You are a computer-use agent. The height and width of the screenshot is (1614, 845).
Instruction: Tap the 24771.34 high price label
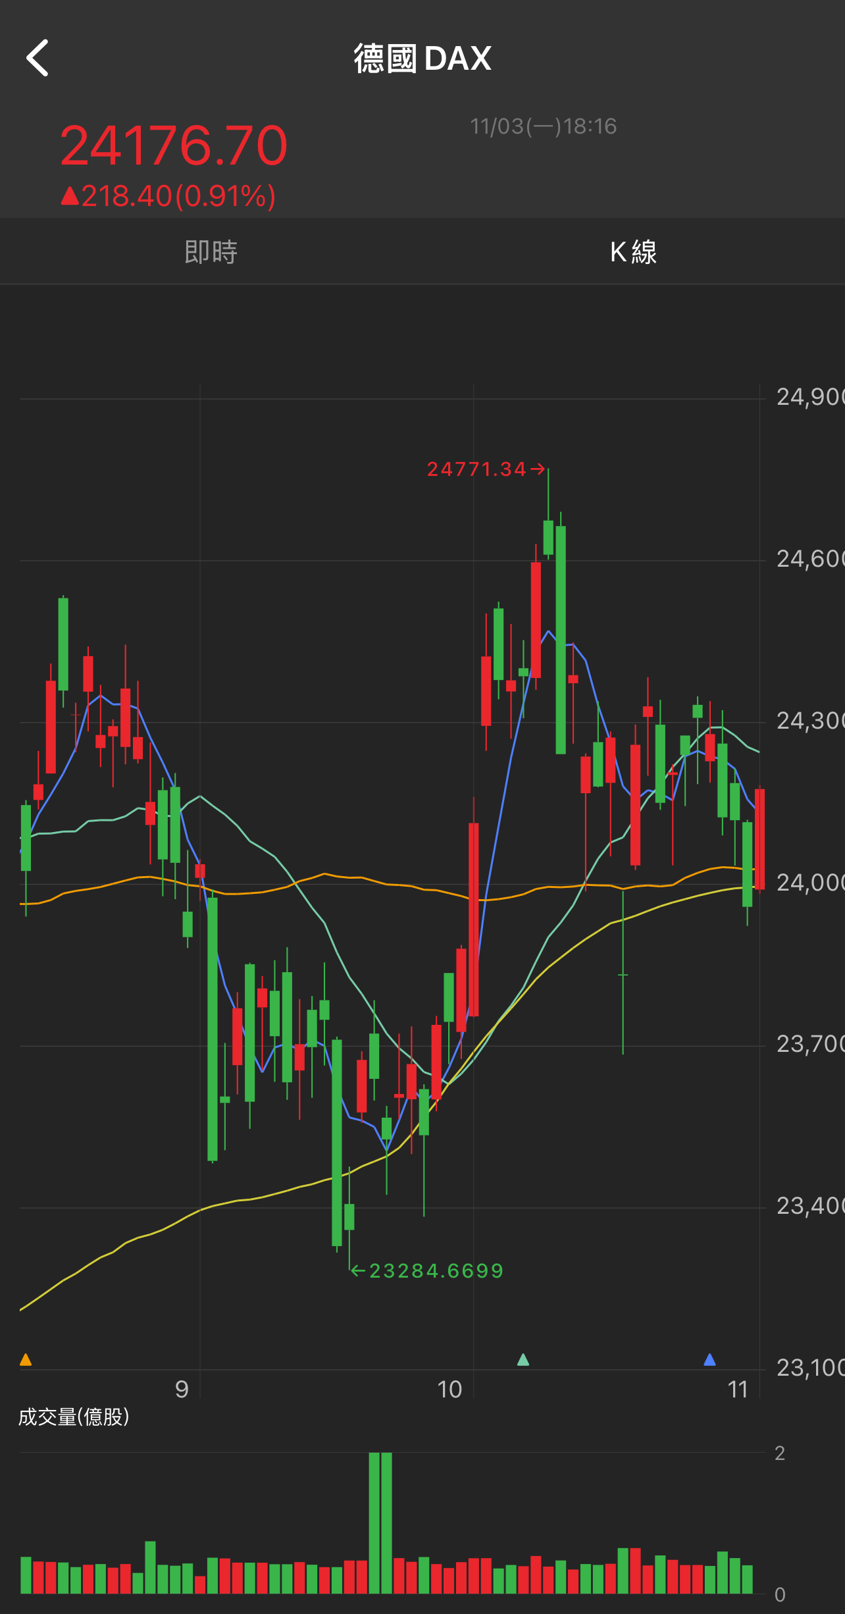(477, 469)
